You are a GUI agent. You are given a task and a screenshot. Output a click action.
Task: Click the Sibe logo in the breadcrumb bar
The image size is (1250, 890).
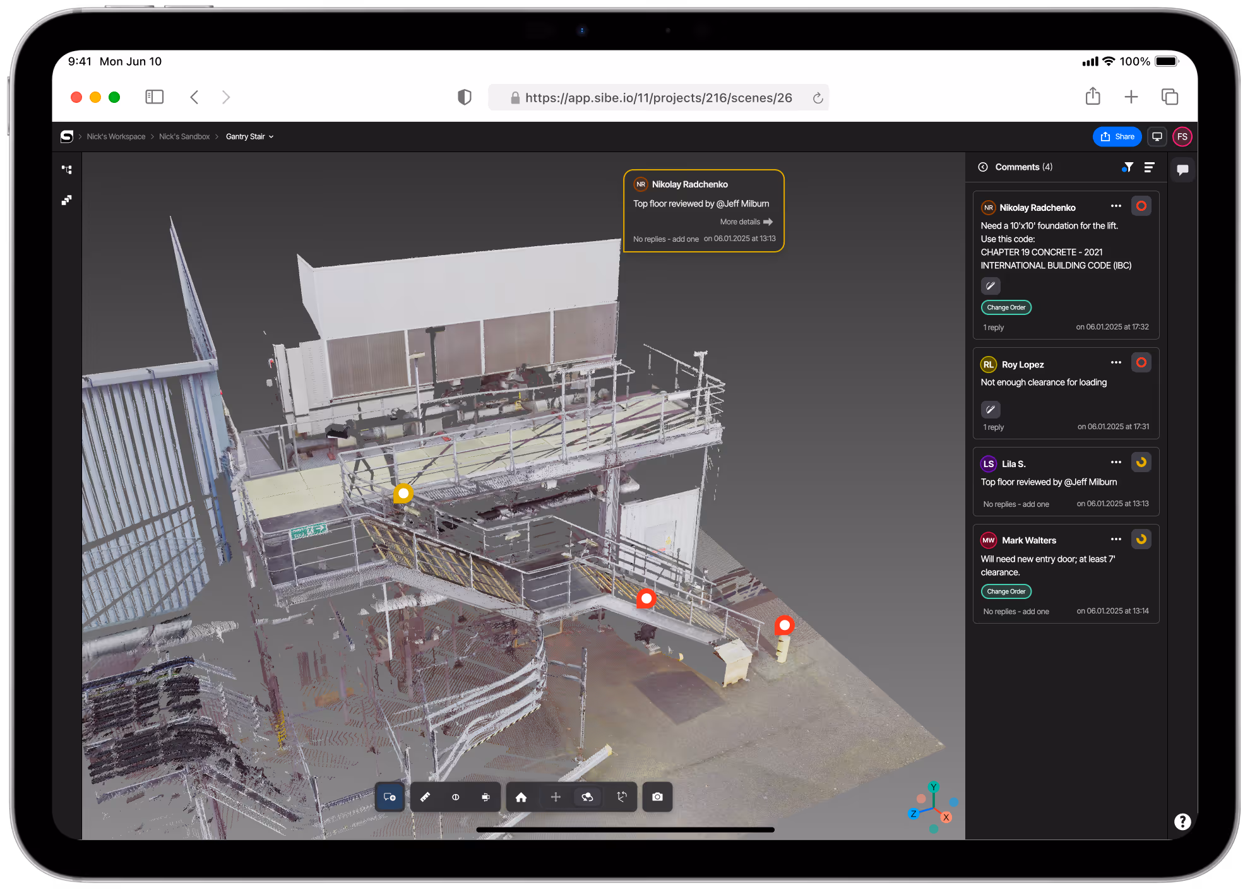click(x=67, y=136)
